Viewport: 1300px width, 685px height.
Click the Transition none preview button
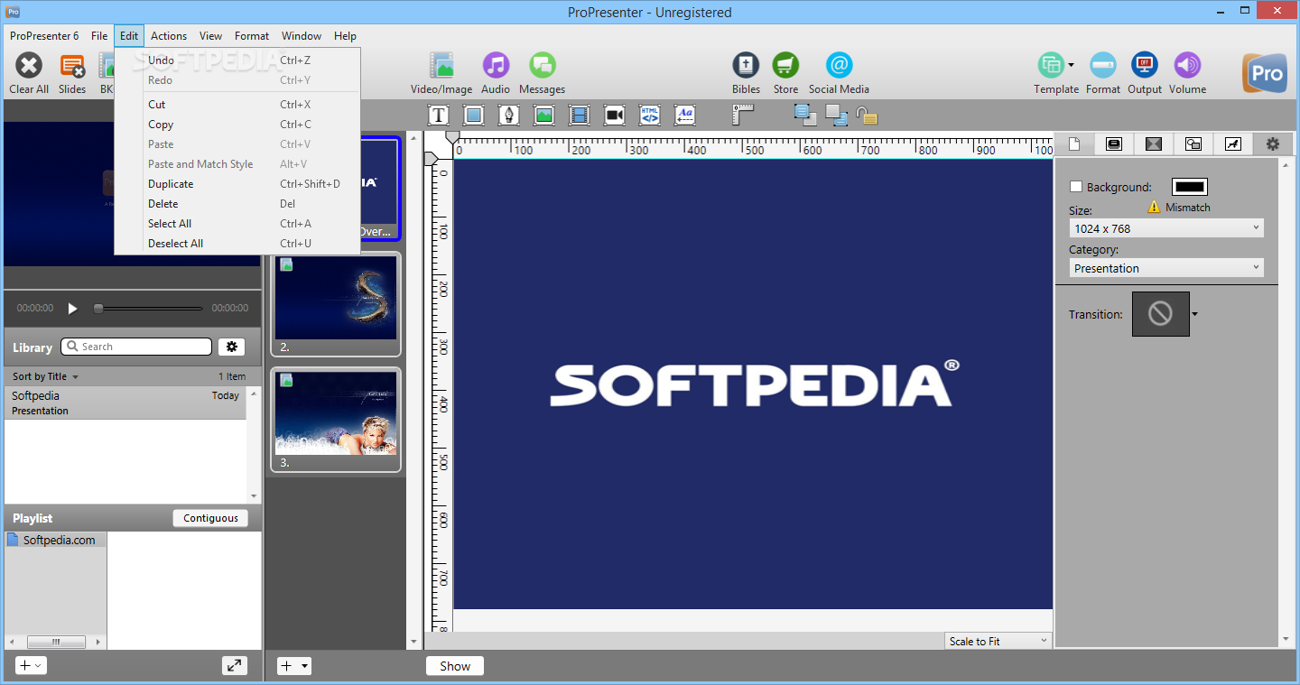[1160, 314]
